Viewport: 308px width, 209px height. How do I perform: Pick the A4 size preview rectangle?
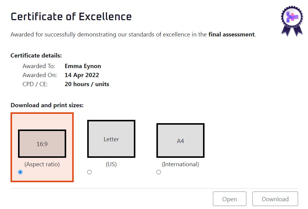pos(180,141)
